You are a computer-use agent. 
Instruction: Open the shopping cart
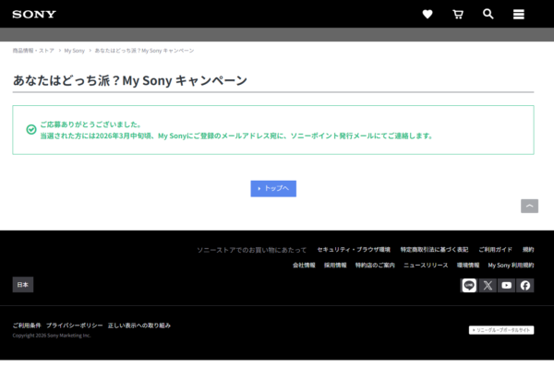coord(458,14)
